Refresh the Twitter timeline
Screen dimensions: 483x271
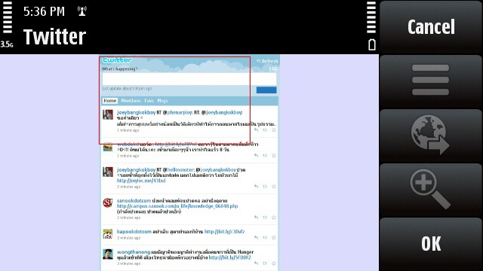click(267, 61)
